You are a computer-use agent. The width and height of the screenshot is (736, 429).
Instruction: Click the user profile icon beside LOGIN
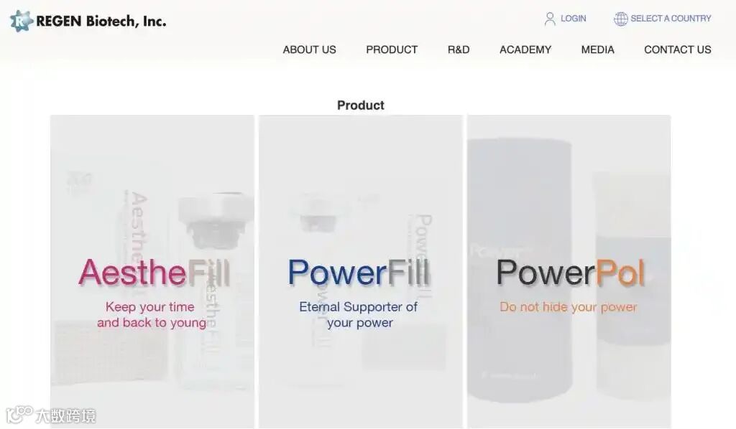(x=550, y=19)
